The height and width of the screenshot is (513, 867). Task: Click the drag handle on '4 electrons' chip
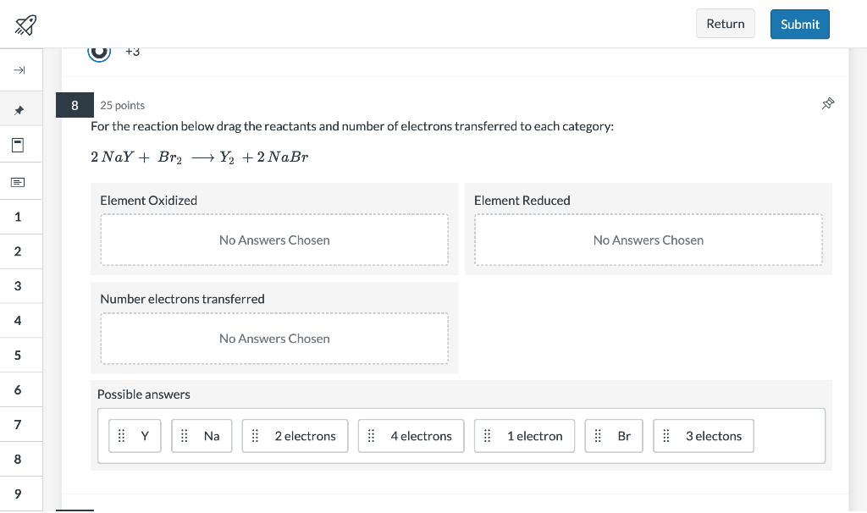tap(371, 435)
